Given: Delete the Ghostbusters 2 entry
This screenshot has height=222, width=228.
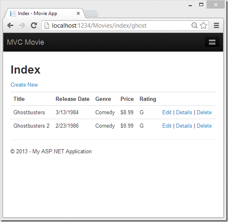Looking at the screenshot, I should click(x=204, y=126).
